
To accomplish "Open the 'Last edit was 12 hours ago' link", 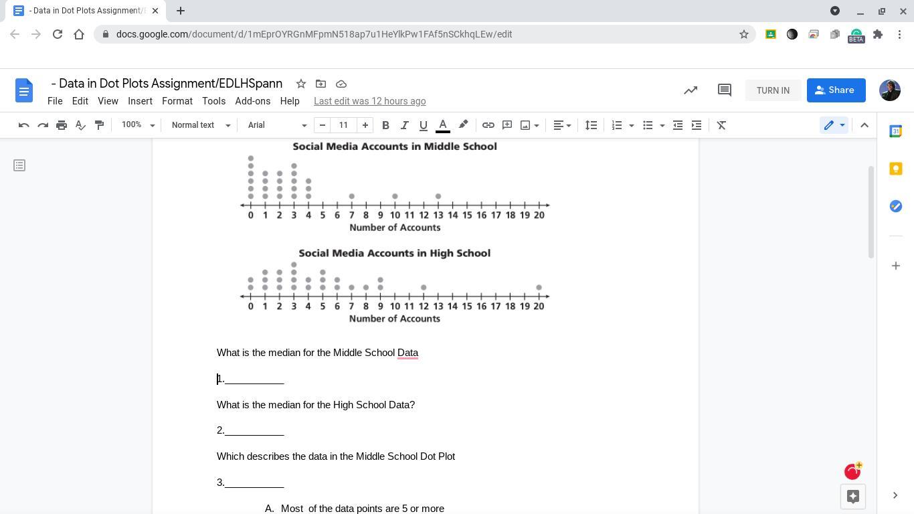I will click(370, 101).
